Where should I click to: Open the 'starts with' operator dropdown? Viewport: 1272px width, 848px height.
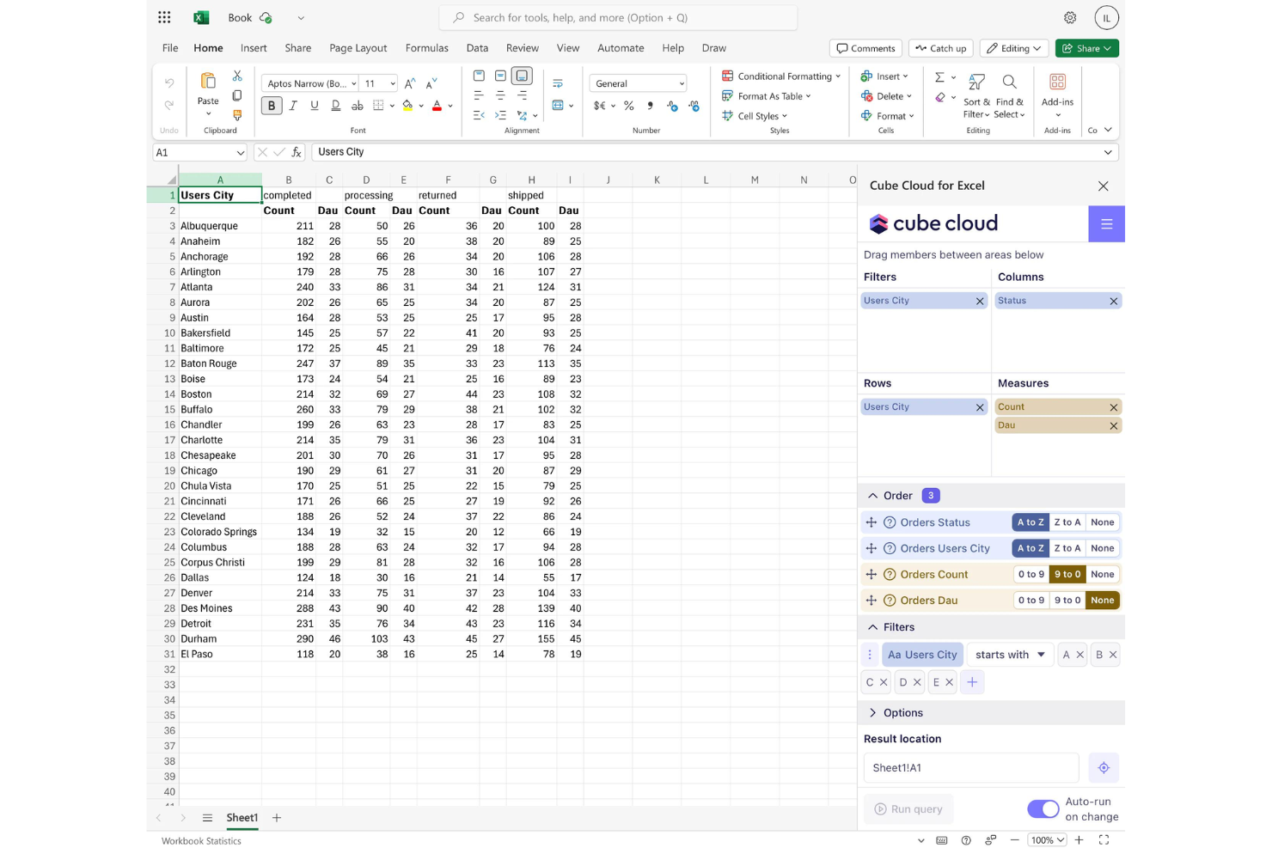point(1011,655)
